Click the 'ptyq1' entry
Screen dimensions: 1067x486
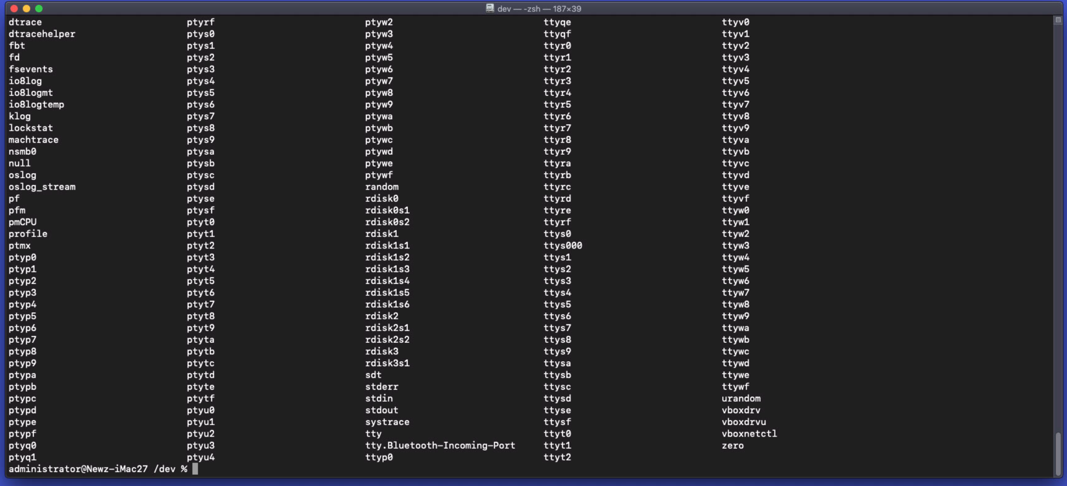point(22,457)
